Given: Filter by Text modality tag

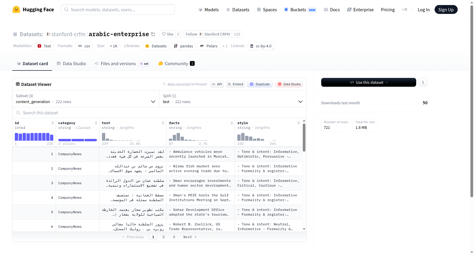Looking at the screenshot, I should click(x=44, y=46).
